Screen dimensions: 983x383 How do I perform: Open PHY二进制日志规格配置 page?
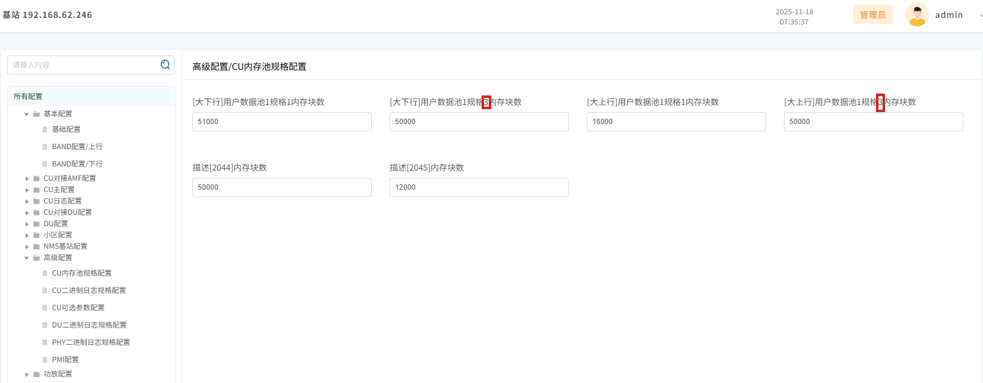click(x=91, y=342)
